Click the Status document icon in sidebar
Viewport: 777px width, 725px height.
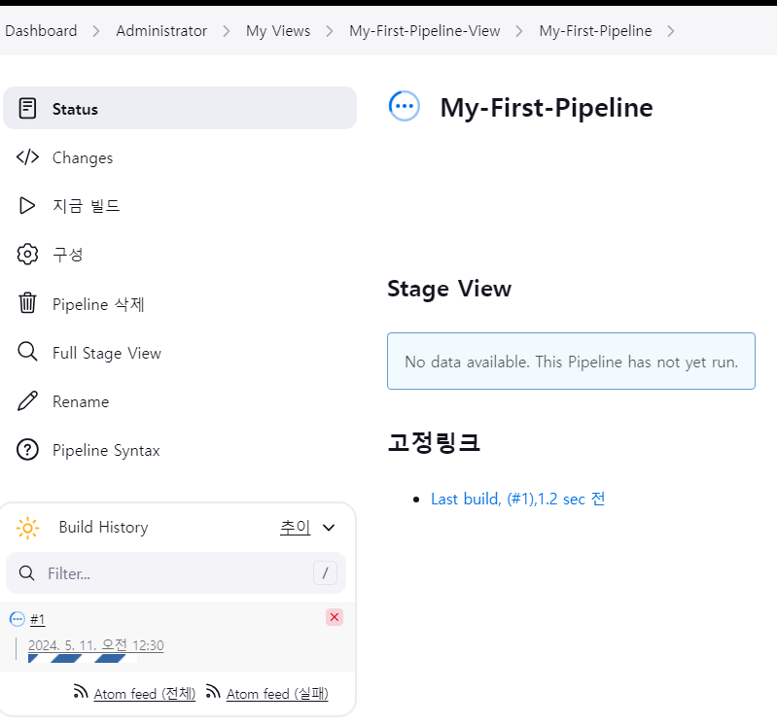27,108
